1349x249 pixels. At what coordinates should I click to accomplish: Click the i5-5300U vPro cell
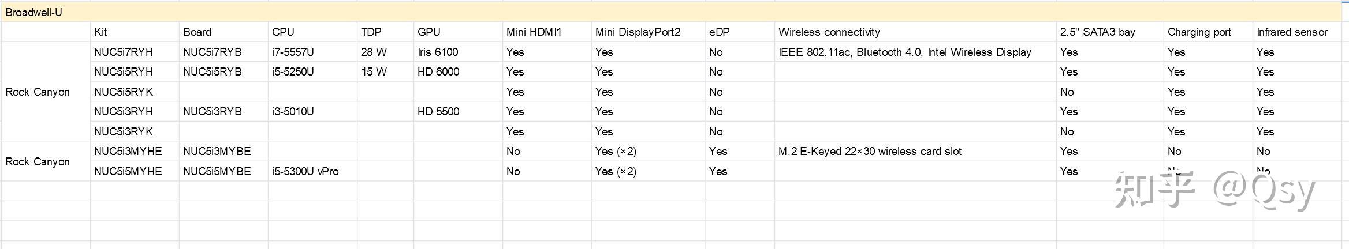pyautogui.click(x=305, y=171)
